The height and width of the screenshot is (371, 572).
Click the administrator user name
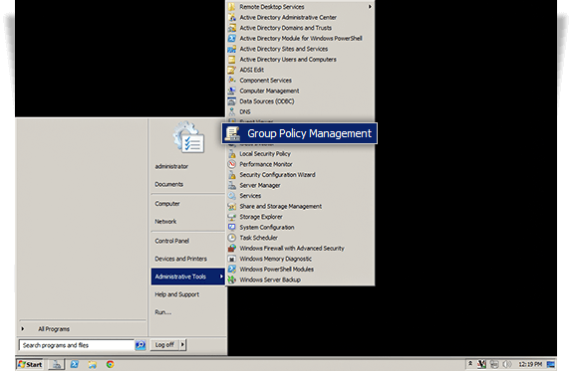[x=171, y=166]
